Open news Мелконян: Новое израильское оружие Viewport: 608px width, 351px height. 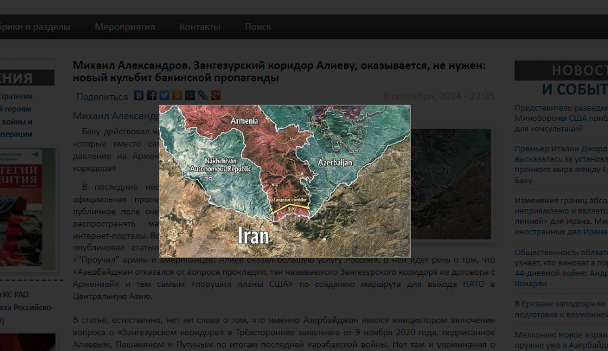tap(561, 340)
